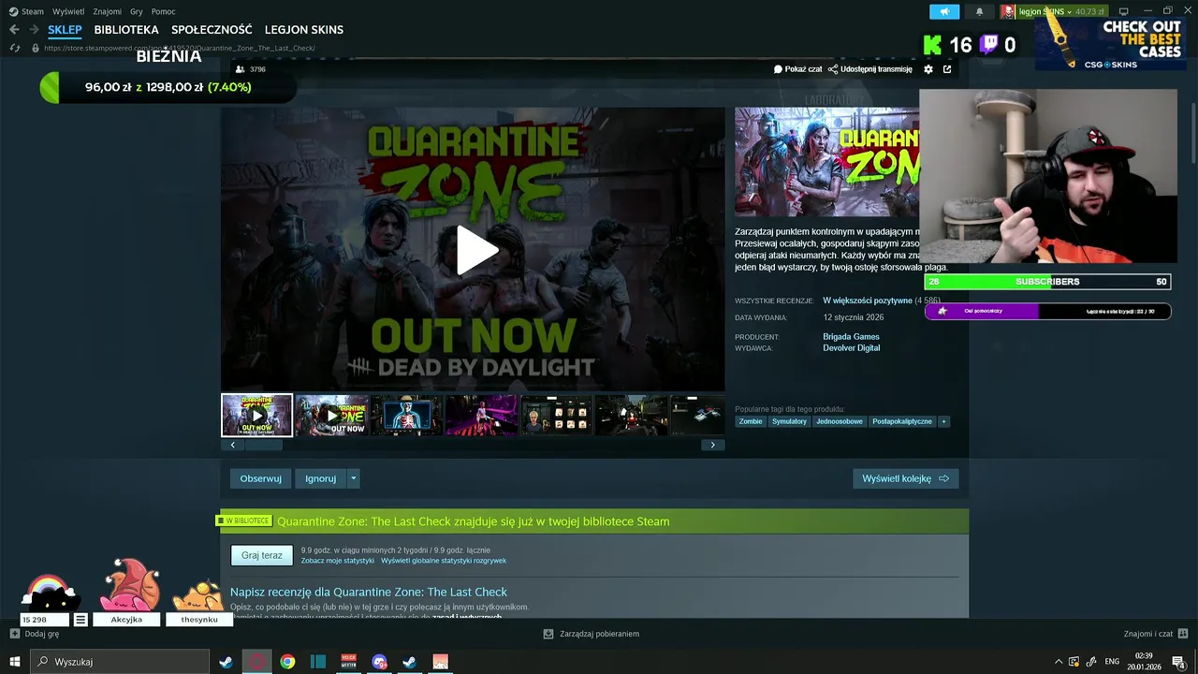
Task: Click Wyświetl kolejkę button
Action: coord(905,478)
